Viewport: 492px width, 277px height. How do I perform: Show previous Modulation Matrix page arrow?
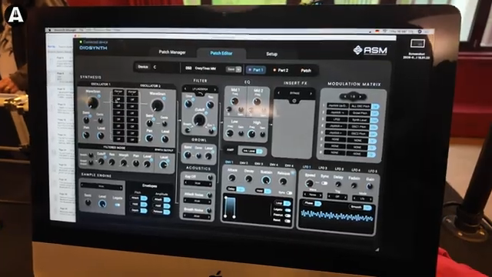pyautogui.click(x=345, y=96)
